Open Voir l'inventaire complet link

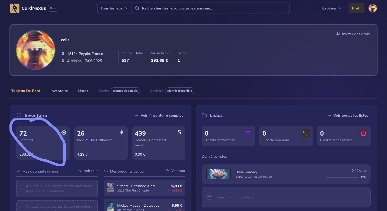coord(159,115)
